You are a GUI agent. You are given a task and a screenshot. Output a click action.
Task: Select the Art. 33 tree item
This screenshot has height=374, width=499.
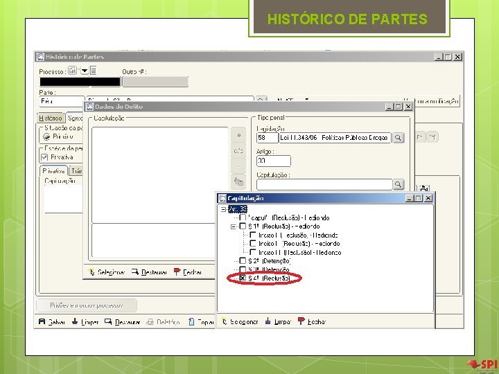pos(238,209)
